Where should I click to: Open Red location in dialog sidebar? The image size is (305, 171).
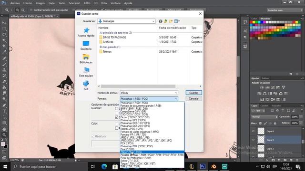coord(86,85)
